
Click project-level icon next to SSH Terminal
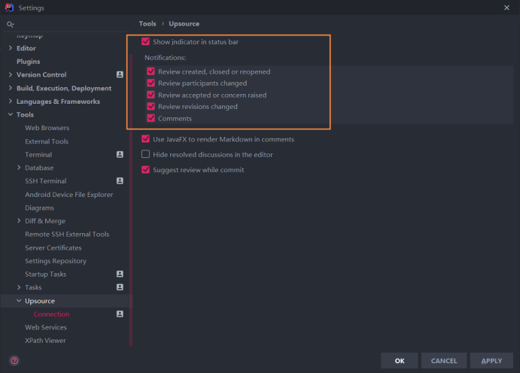point(120,181)
